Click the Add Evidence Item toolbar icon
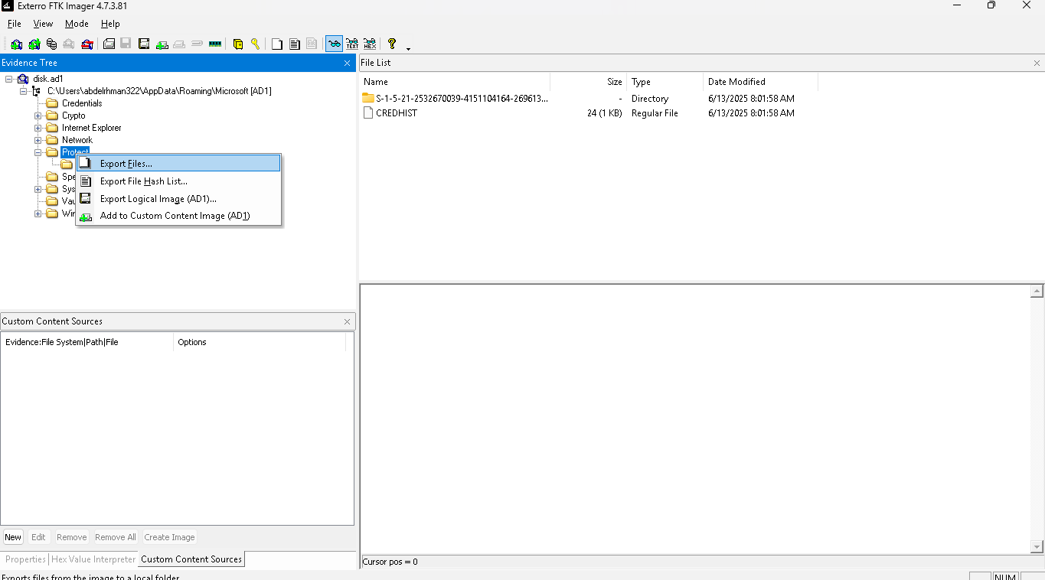1045x580 pixels. [16, 44]
